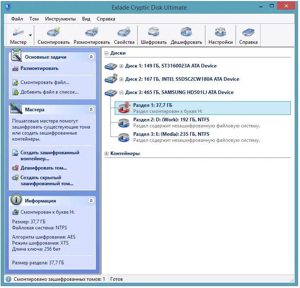Click Дешифровать том... link
The height and width of the screenshot is (288, 300).
tap(43, 168)
